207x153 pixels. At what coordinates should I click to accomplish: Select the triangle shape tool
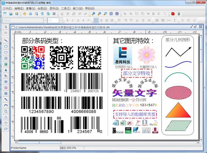tap(6, 117)
